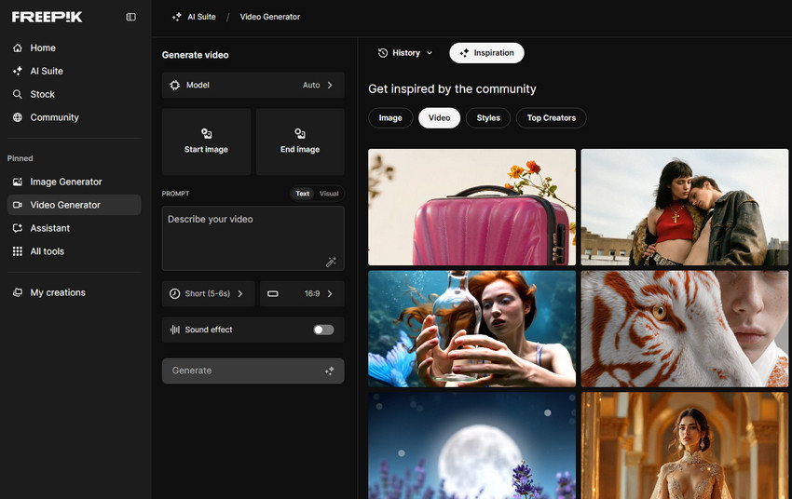The image size is (792, 499).
Task: Click the Start image upload button
Action: click(206, 142)
